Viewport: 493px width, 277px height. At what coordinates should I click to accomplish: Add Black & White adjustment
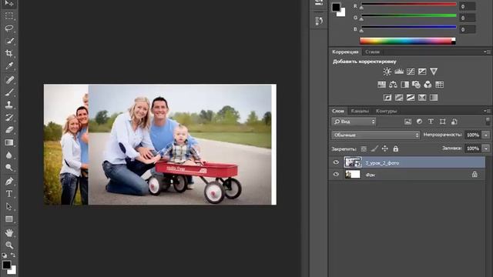[x=404, y=85]
